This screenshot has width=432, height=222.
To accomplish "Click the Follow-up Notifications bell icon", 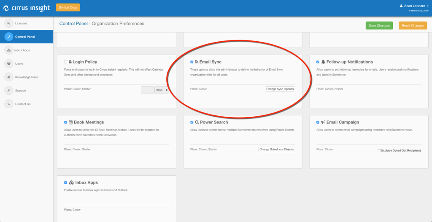I will (x=323, y=62).
